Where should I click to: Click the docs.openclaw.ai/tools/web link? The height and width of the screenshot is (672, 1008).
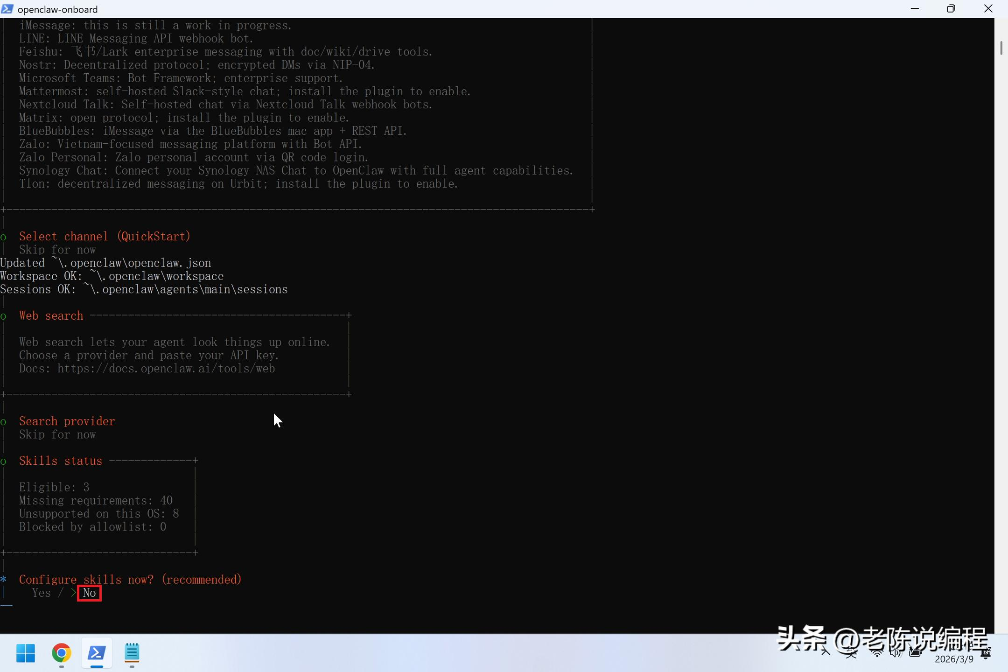166,369
